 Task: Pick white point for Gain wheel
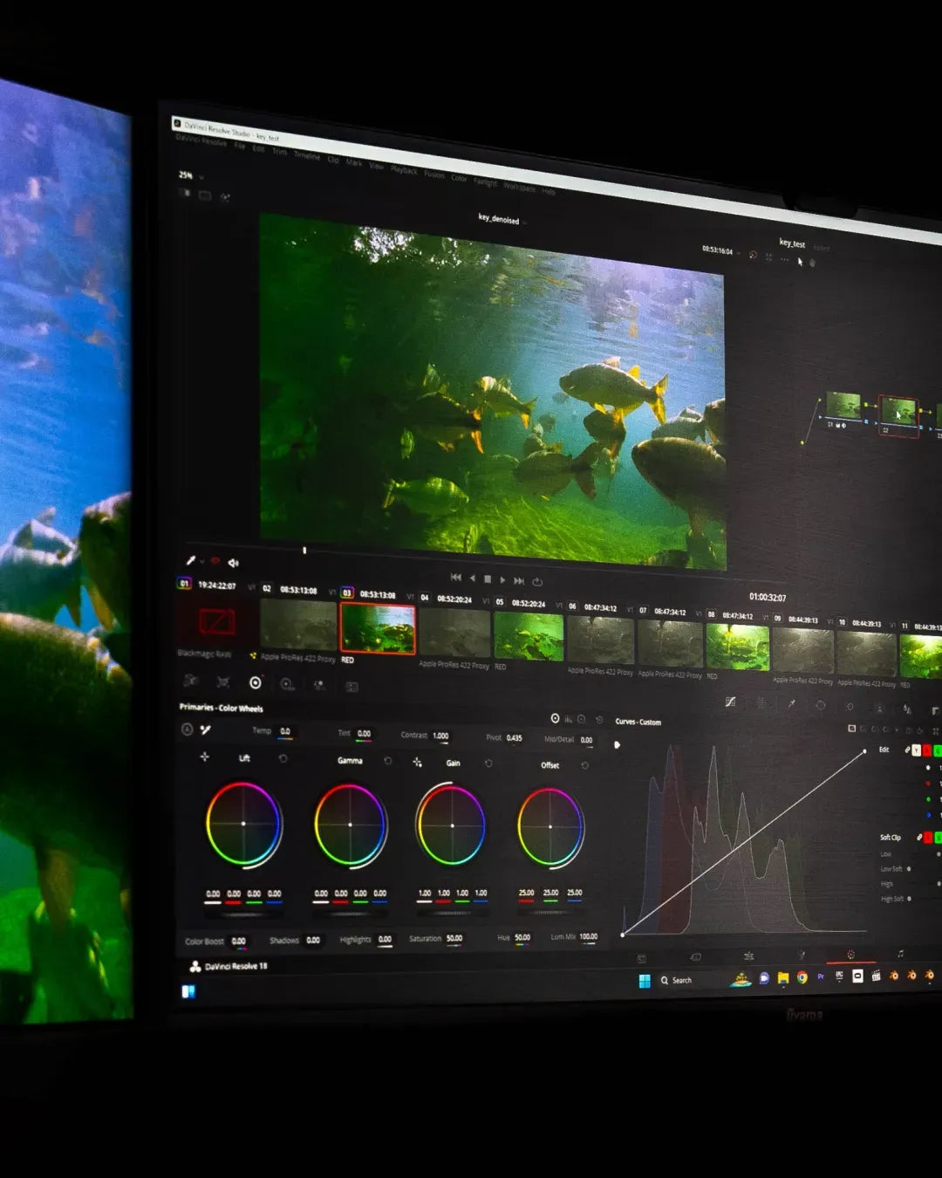[x=417, y=762]
